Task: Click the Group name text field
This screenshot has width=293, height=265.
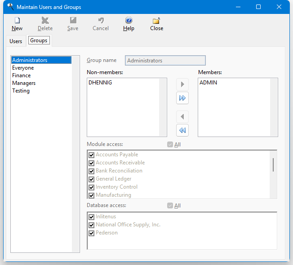Action: click(x=165, y=61)
